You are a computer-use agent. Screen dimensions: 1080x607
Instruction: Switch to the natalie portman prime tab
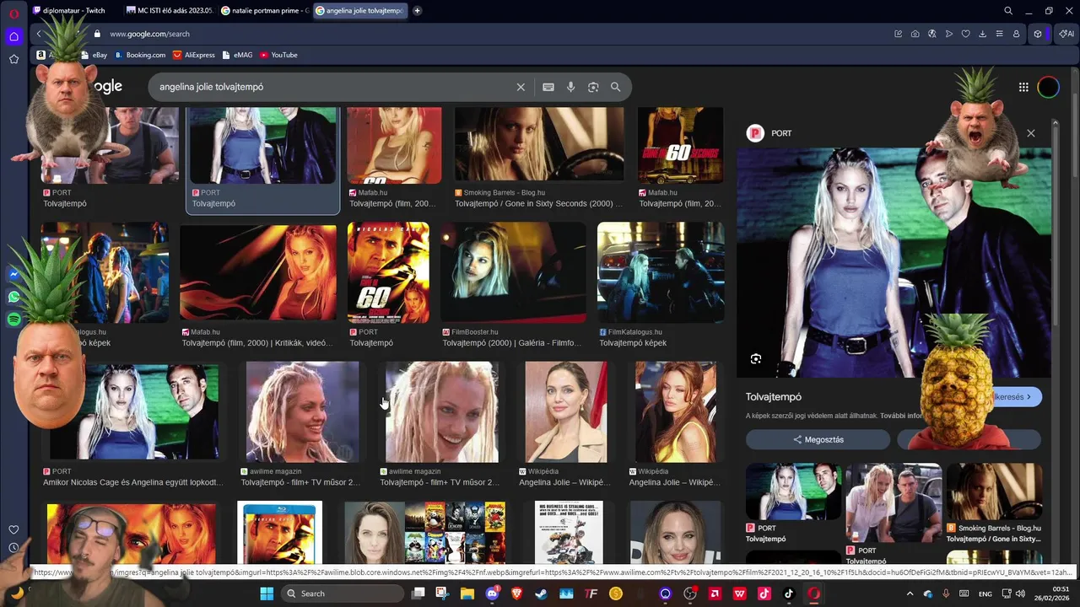[264, 11]
